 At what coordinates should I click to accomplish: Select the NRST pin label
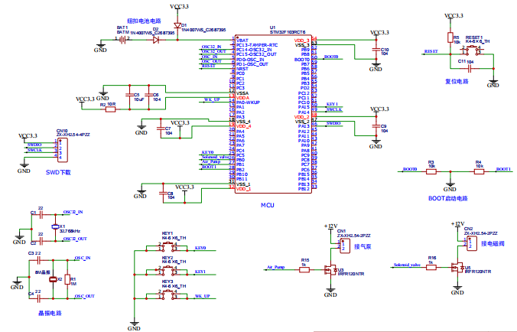pyautogui.click(x=242, y=69)
